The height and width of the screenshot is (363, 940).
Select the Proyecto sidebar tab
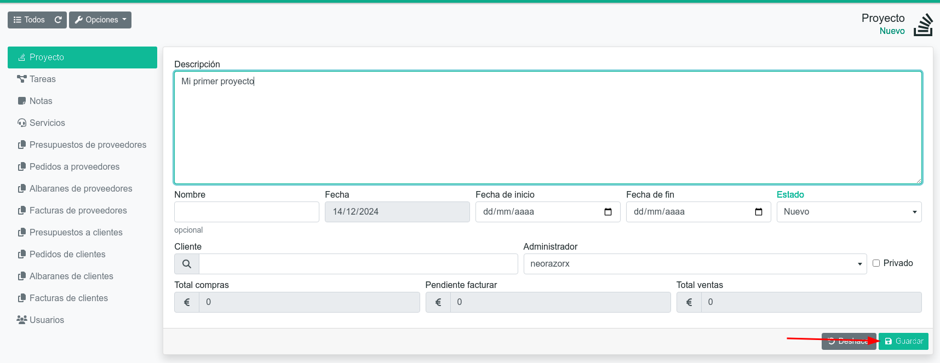tap(82, 57)
